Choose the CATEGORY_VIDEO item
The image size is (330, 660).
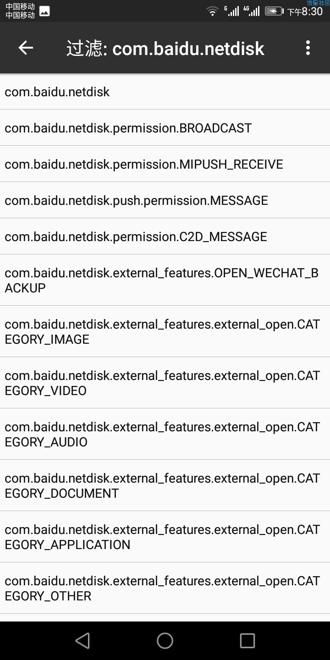point(165,383)
